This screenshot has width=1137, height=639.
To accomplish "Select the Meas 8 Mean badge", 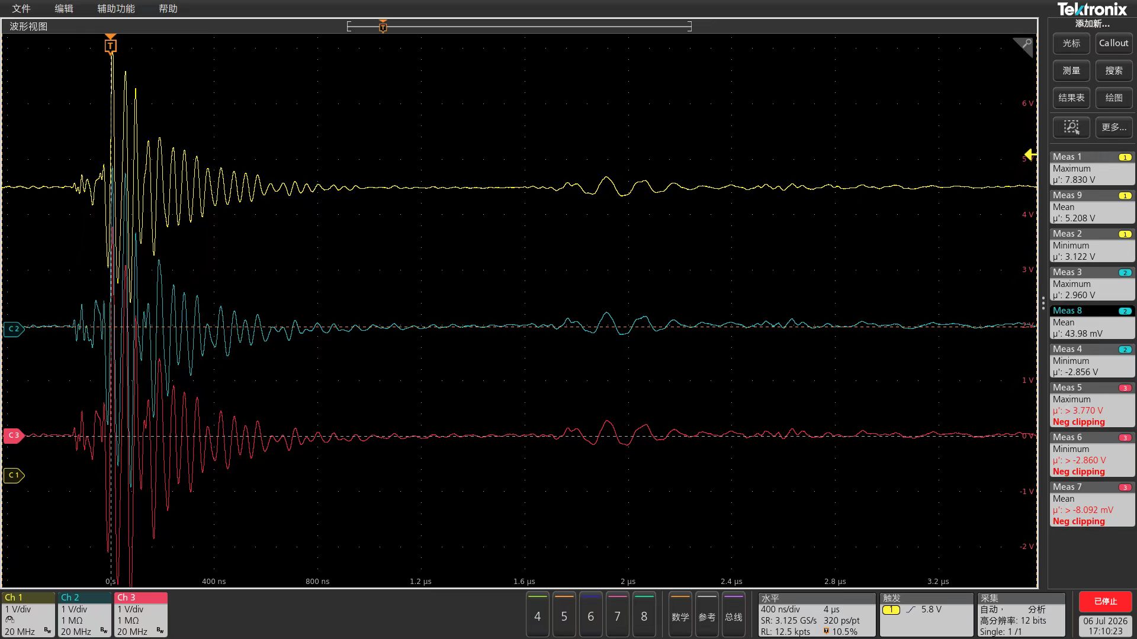I will click(1092, 322).
